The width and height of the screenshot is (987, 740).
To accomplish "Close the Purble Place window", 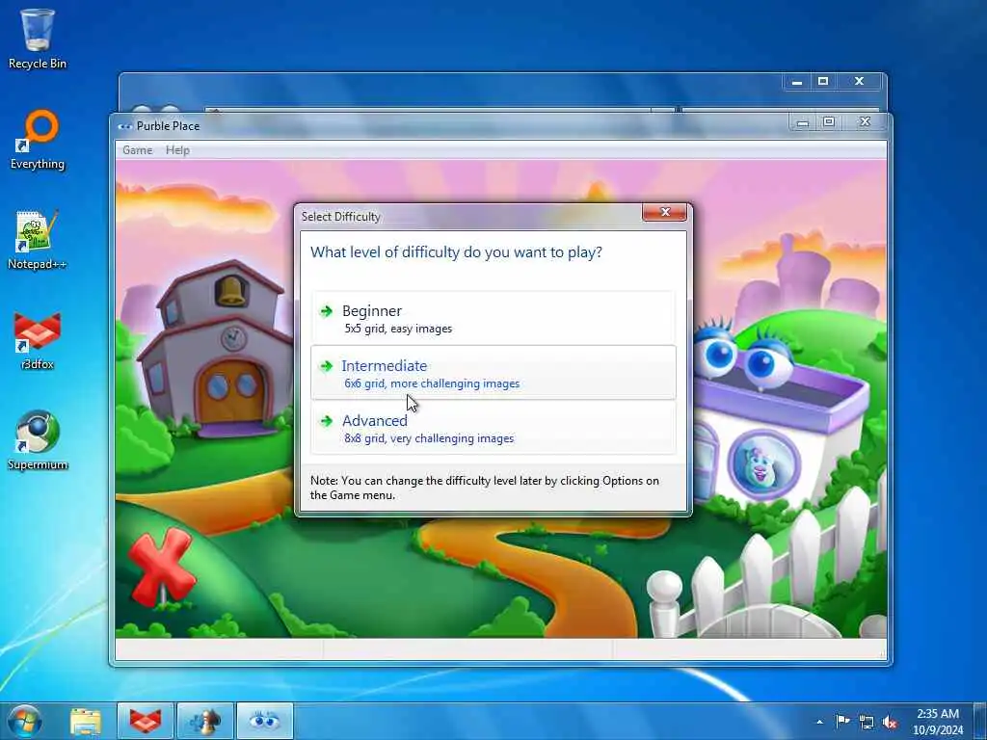I will pos(865,122).
